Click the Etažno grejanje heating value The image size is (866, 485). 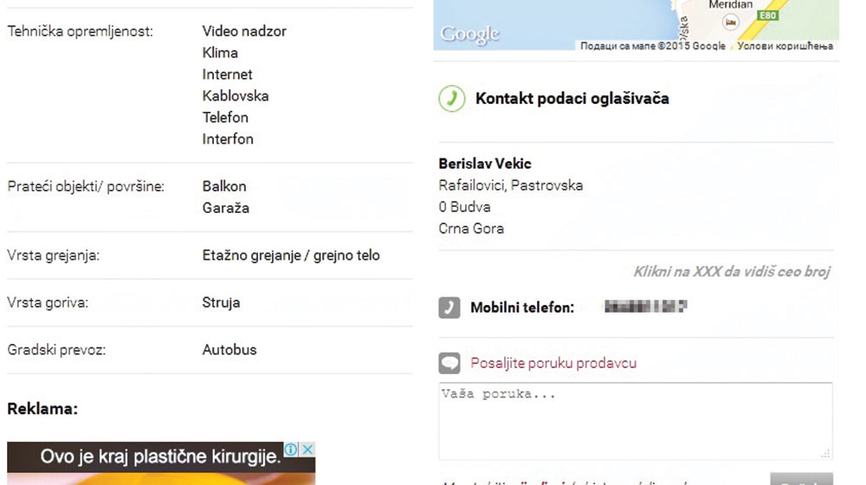291,255
